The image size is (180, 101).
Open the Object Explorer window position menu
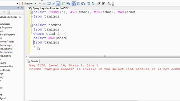[x=15, y=8]
